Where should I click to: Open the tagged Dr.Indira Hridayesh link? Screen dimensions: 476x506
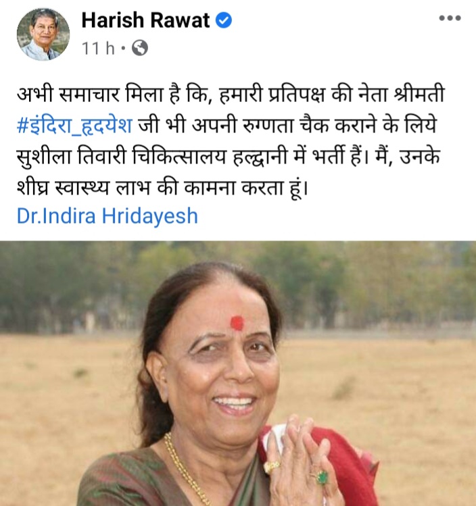(108, 216)
